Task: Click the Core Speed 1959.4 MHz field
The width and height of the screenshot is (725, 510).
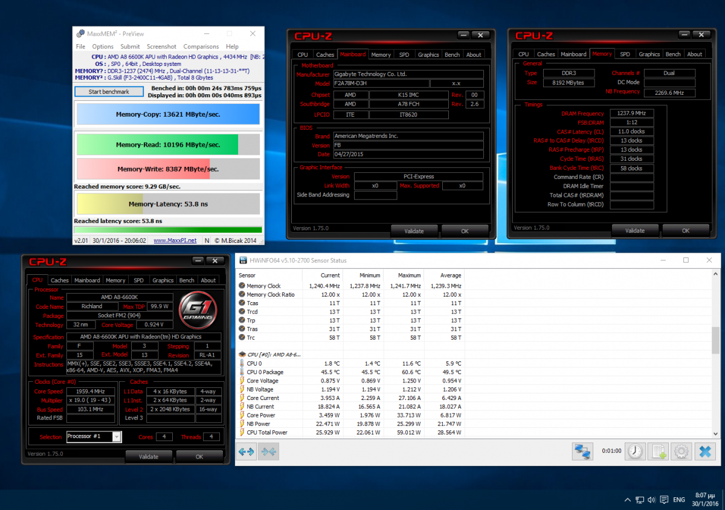Action: pyautogui.click(x=91, y=392)
